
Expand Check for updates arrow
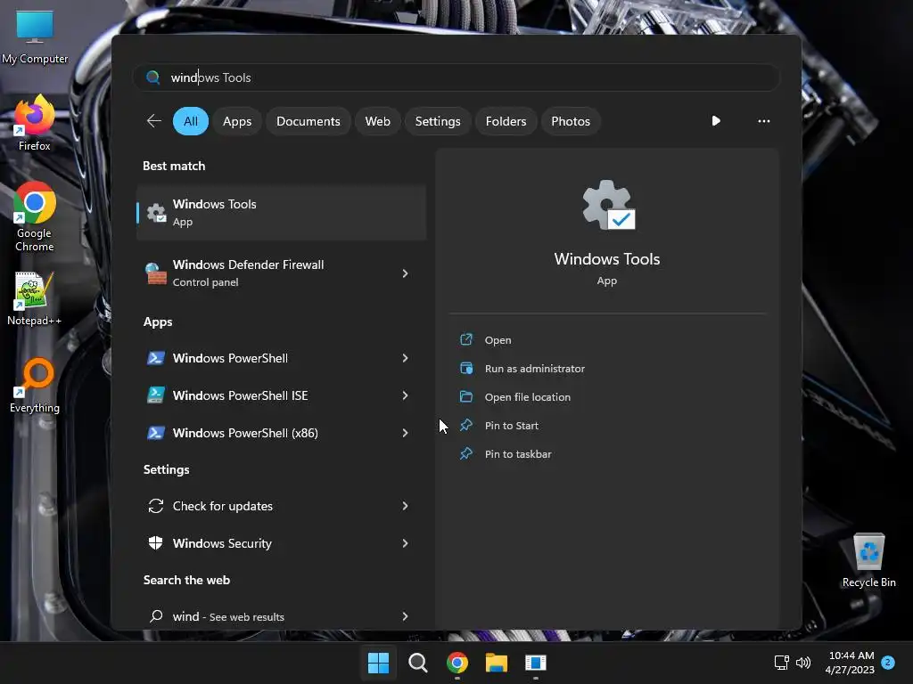pos(406,506)
